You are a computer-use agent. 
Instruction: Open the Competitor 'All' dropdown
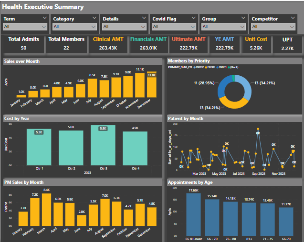coord(273,27)
